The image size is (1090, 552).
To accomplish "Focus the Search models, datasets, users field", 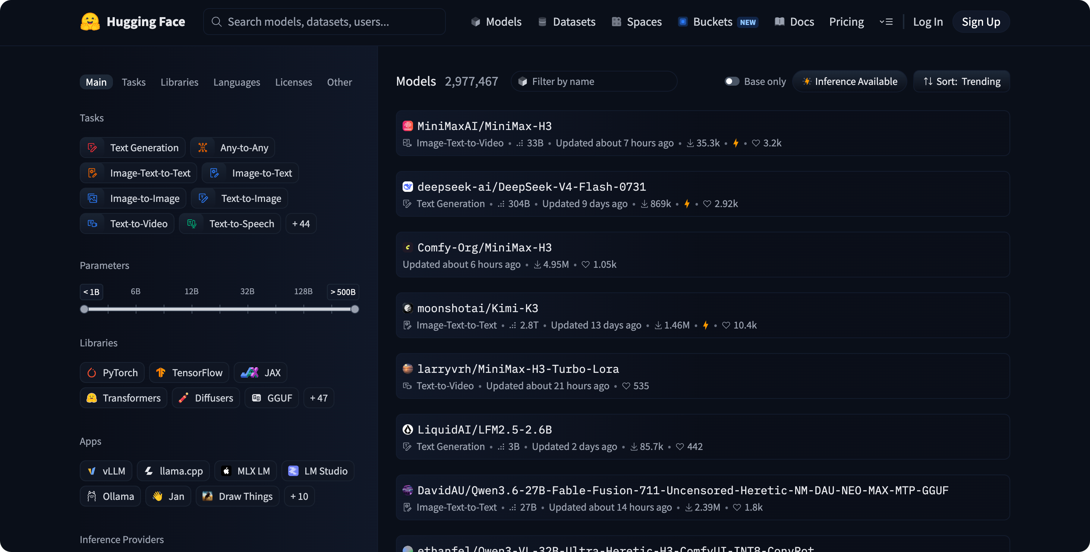I will [x=324, y=22].
